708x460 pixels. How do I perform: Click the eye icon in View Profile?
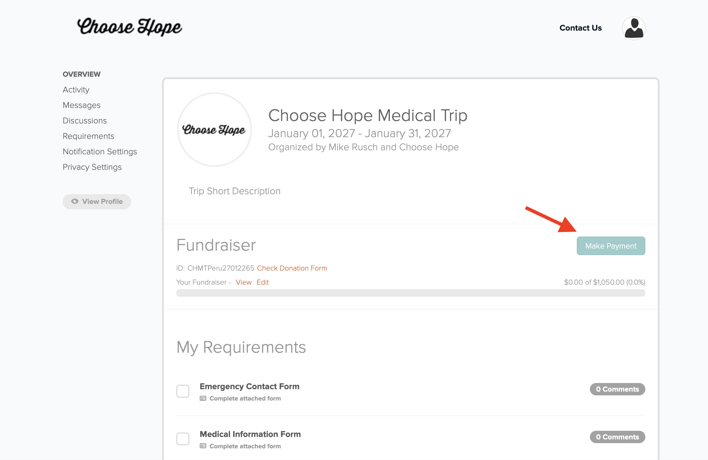[x=75, y=201]
